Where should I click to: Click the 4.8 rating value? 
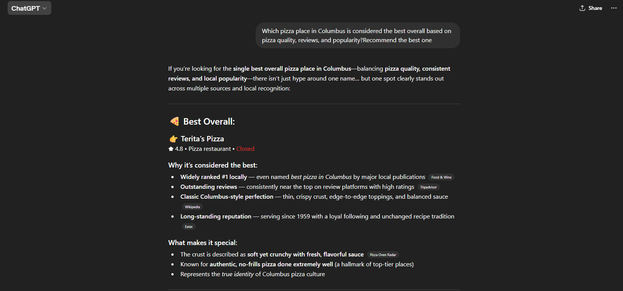(179, 149)
